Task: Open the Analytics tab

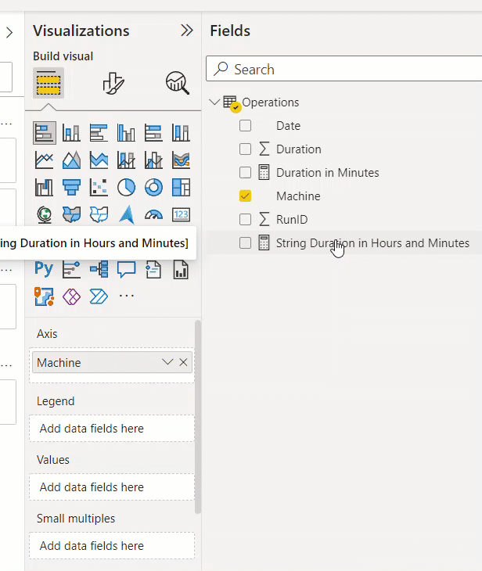Action: pos(178,82)
